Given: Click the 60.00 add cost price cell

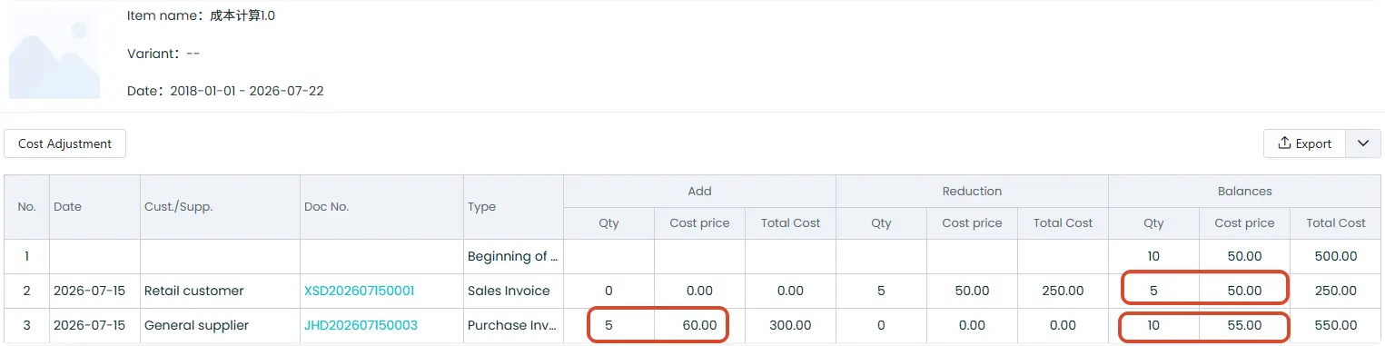Looking at the screenshot, I should coord(699,325).
